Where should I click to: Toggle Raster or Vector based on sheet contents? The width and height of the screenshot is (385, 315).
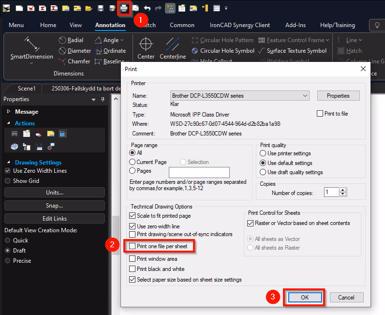point(250,223)
